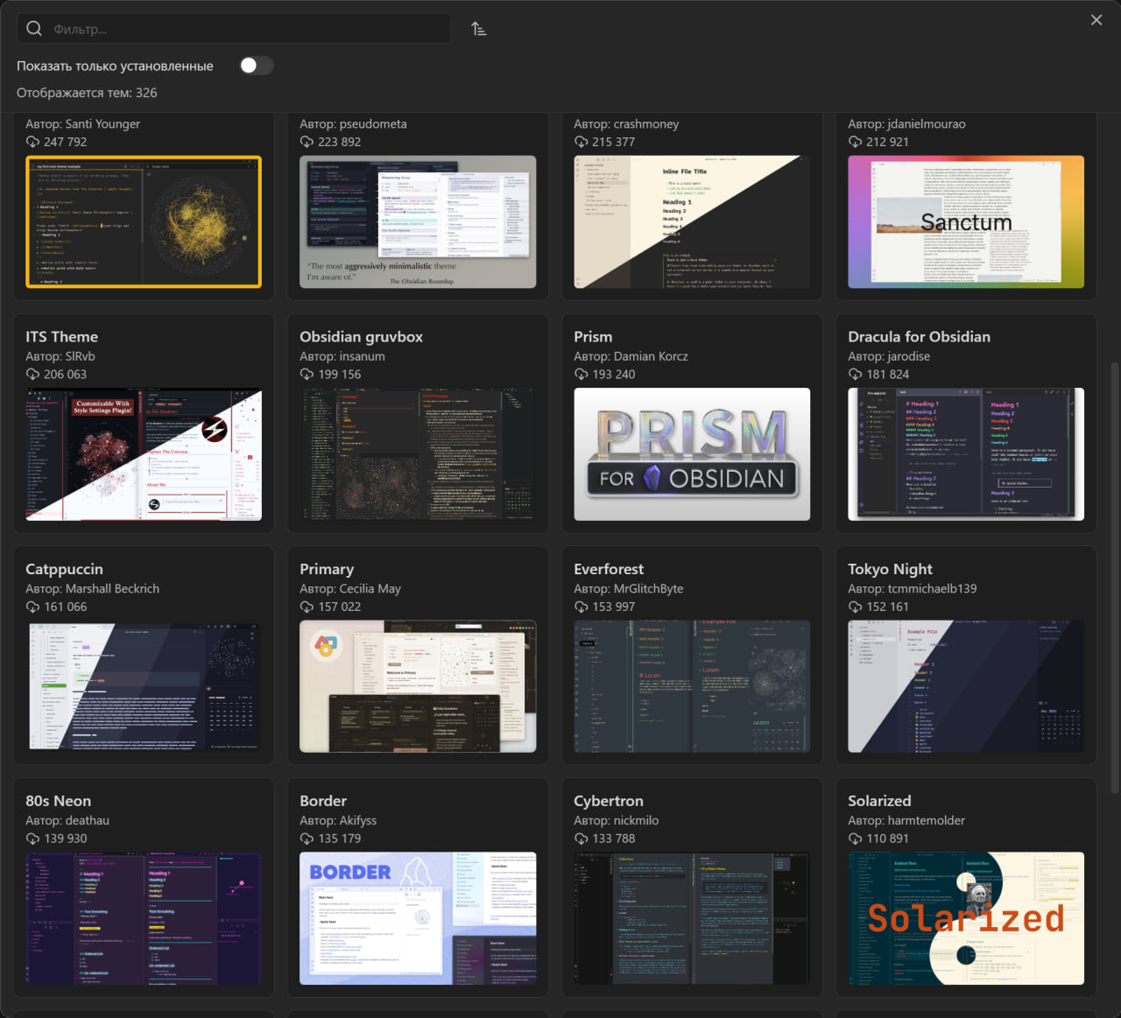
Task: Open the Obsidian gruvbox theme title
Action: coord(361,337)
